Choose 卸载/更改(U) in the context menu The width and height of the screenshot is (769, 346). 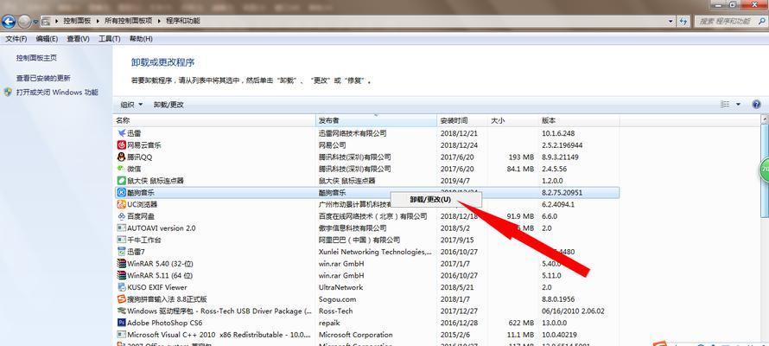[436, 199]
